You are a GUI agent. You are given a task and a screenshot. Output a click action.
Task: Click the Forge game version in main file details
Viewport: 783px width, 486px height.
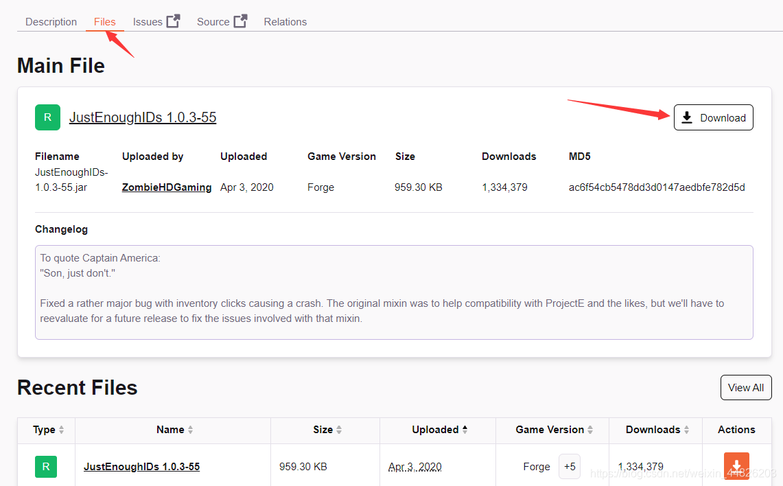point(320,187)
